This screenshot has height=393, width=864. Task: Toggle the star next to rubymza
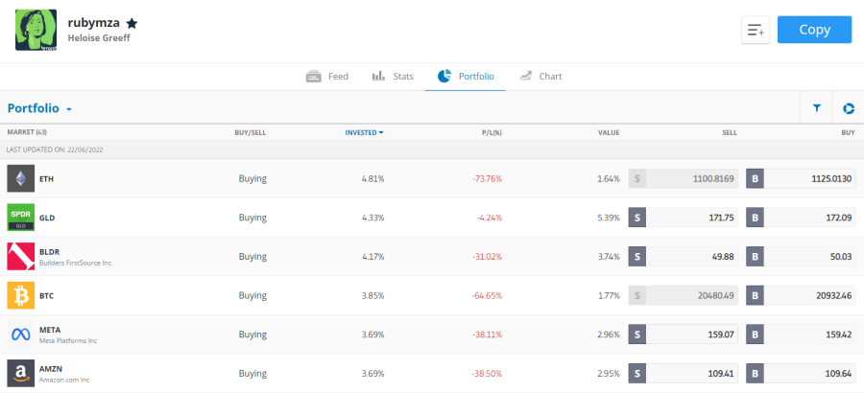132,23
